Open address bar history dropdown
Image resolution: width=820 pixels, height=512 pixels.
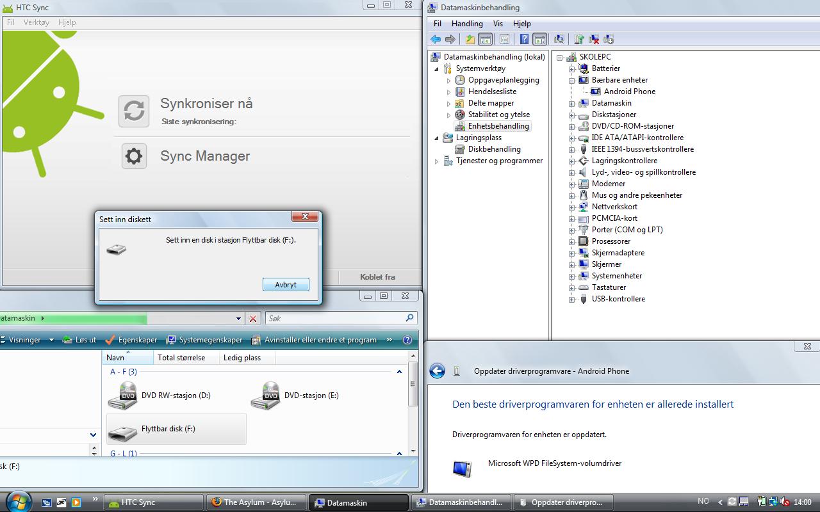[x=238, y=318]
